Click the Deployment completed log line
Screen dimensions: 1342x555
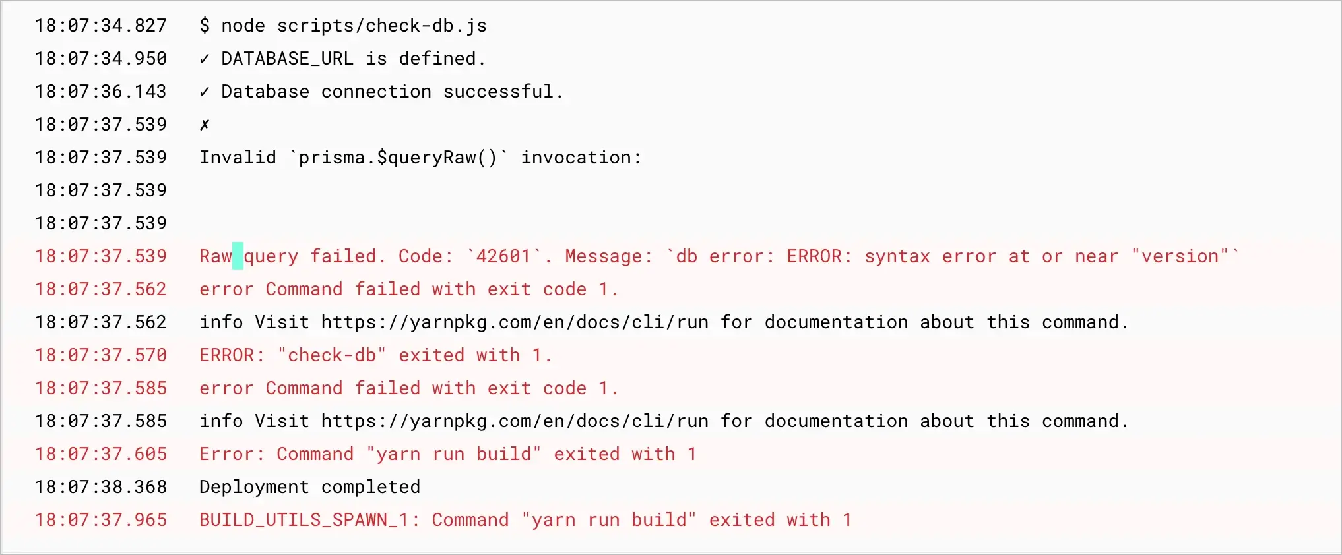(x=310, y=487)
